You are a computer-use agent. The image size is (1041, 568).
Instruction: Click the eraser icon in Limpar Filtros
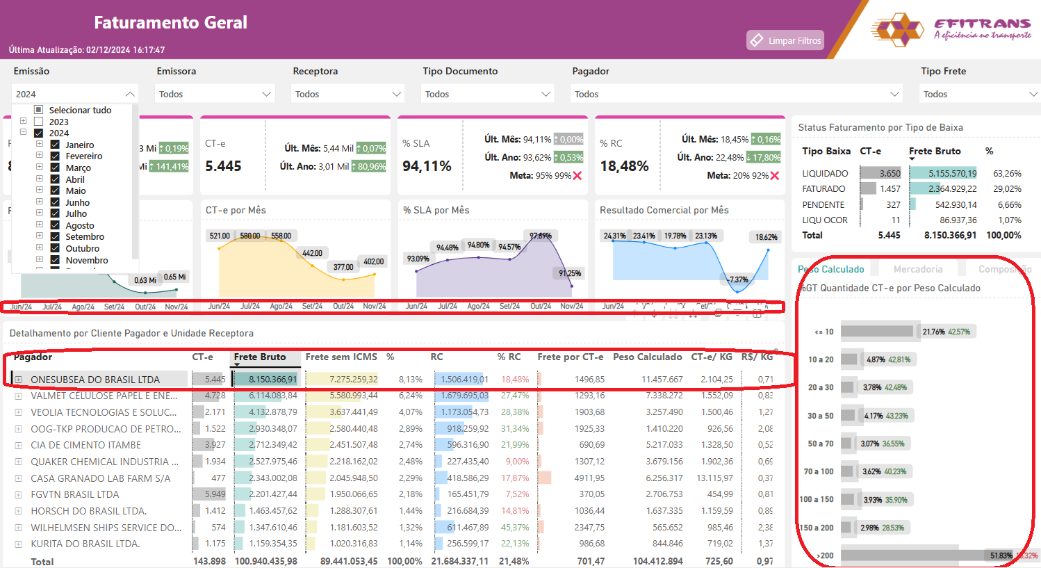(756, 40)
